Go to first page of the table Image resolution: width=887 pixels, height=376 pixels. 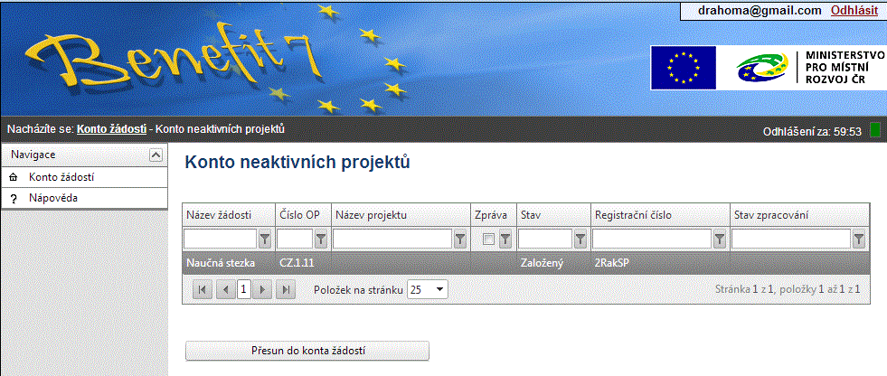coord(203,289)
